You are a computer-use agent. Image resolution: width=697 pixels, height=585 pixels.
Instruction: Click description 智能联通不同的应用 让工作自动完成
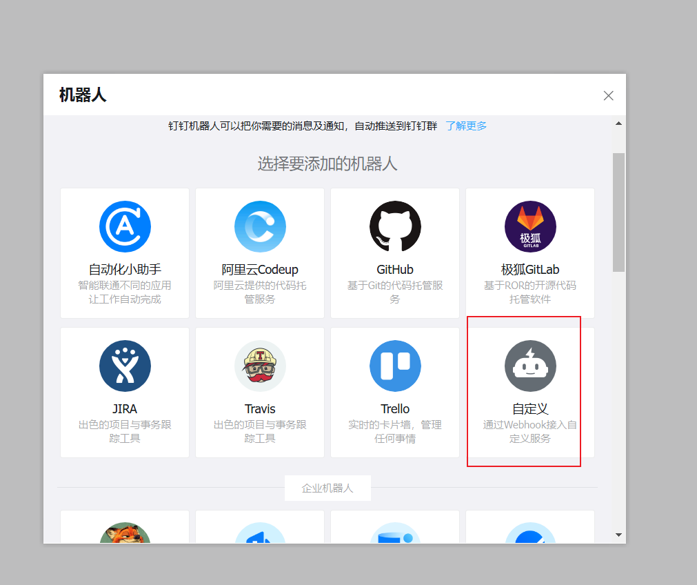[125, 292]
